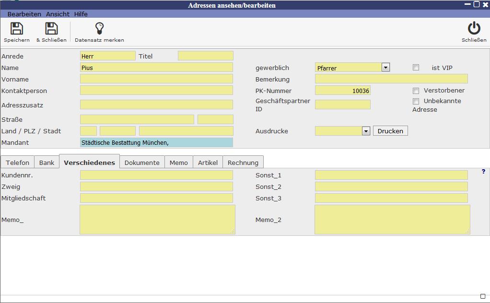The width and height of the screenshot is (490, 303).
Task: Check the Unbekannte Adresse checkbox
Action: 416,101
